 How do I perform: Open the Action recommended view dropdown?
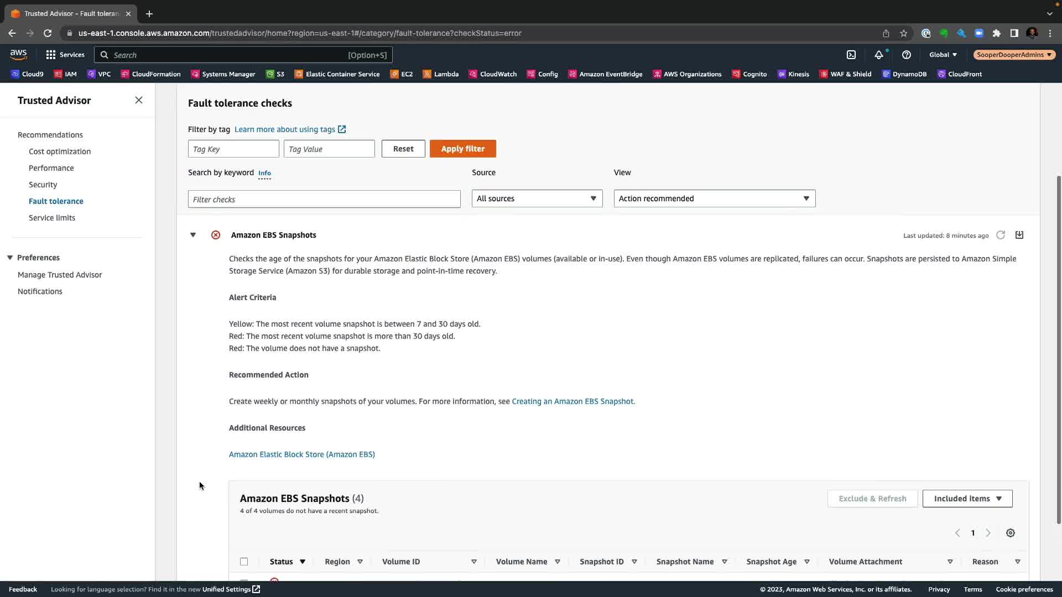click(714, 198)
